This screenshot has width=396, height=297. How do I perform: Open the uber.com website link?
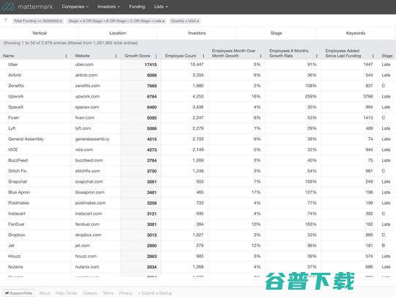click(x=84, y=65)
